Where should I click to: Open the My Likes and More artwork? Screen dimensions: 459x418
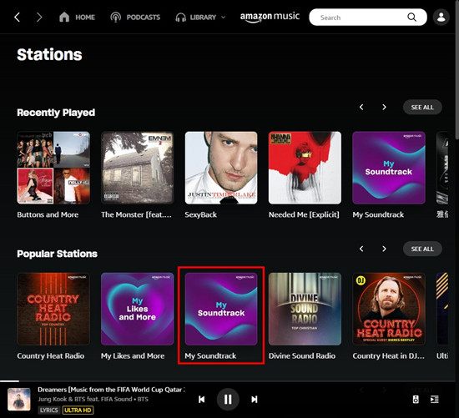point(138,309)
